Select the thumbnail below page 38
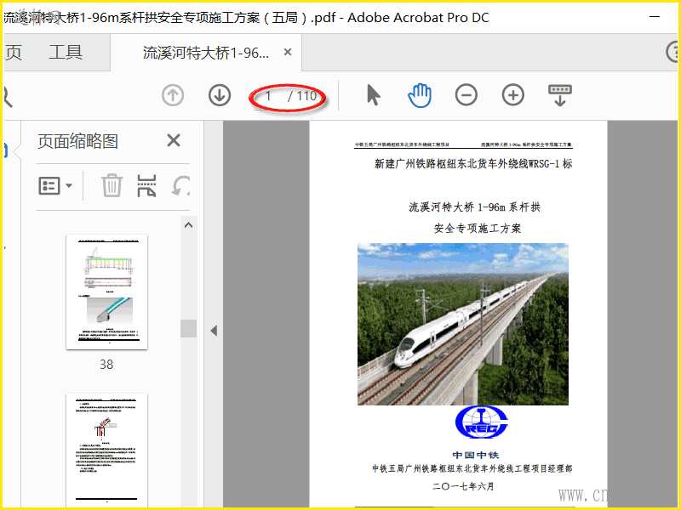The width and height of the screenshot is (681, 510). coord(107,450)
